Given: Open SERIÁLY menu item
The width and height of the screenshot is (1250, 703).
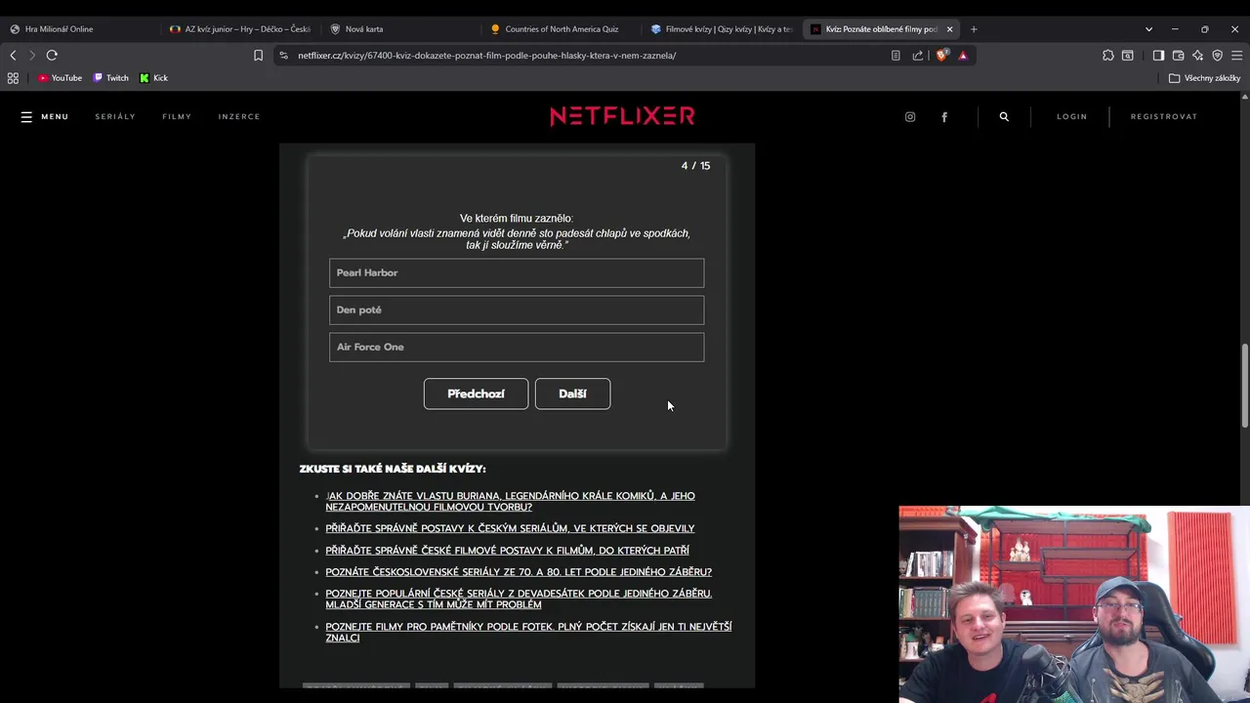Looking at the screenshot, I should coord(115,116).
